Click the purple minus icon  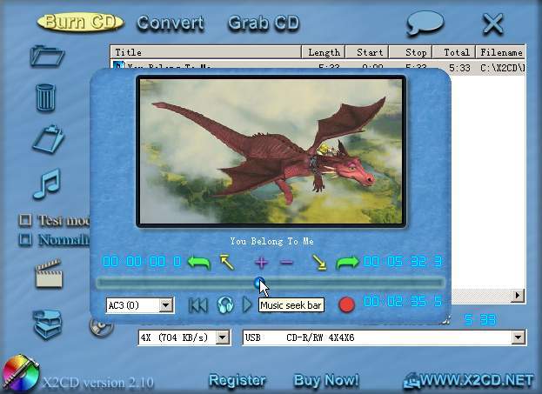point(286,263)
